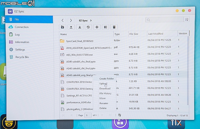This screenshot has width=200, height=129.
Task: Click the Upload toolbar icon
Action: point(71,27)
